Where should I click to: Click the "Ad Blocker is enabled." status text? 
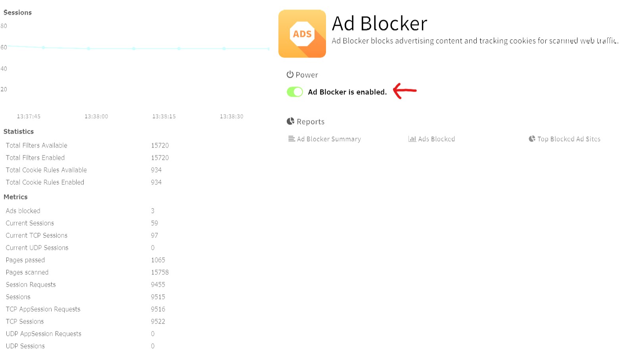(347, 92)
